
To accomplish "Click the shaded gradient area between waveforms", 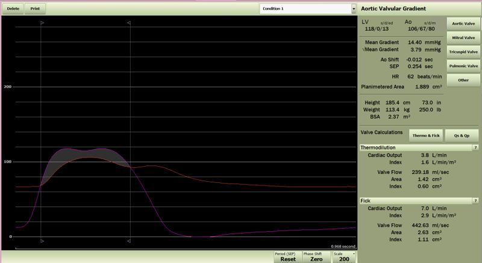I will pyautogui.click(x=66, y=155).
